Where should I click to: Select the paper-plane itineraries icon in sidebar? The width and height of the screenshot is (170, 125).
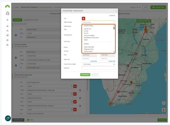tap(8, 35)
